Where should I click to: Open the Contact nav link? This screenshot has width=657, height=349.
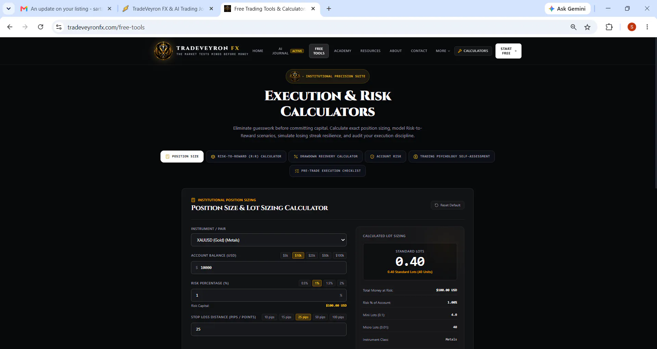(x=419, y=51)
